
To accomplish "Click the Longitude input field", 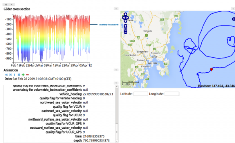I will [x=172, y=94].
